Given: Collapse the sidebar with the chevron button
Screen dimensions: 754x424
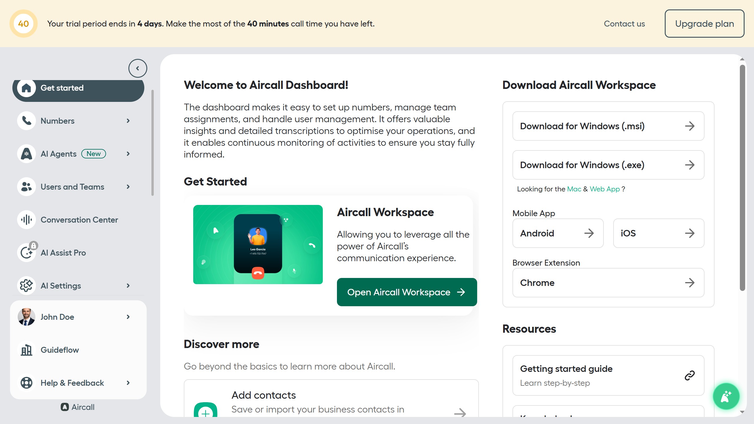Looking at the screenshot, I should click(138, 68).
